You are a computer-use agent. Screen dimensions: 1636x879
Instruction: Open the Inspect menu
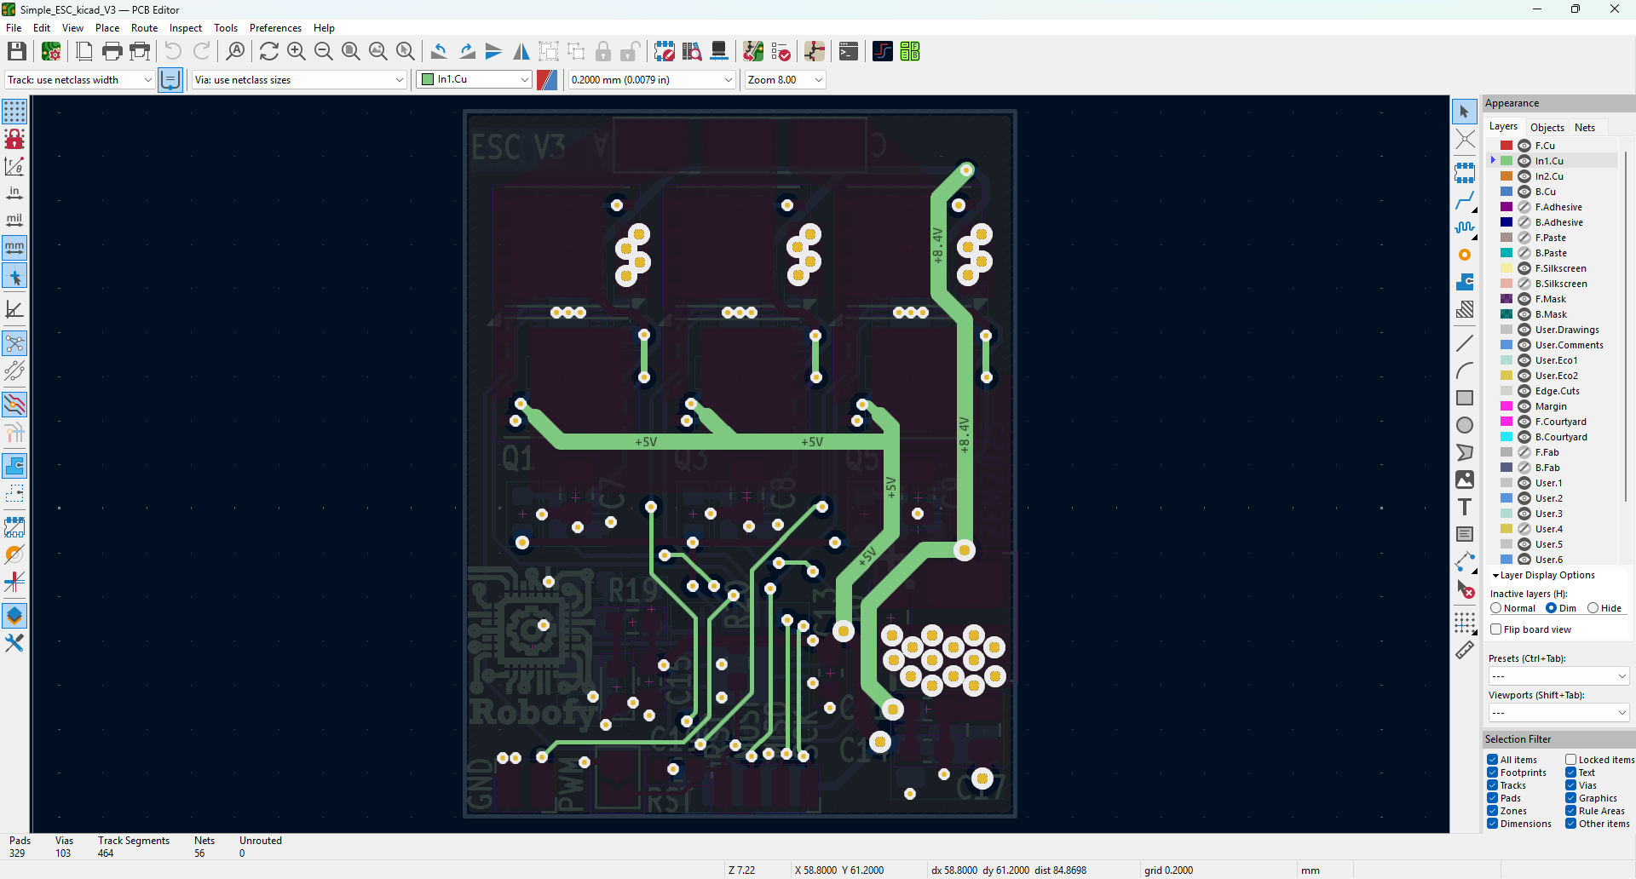point(186,28)
